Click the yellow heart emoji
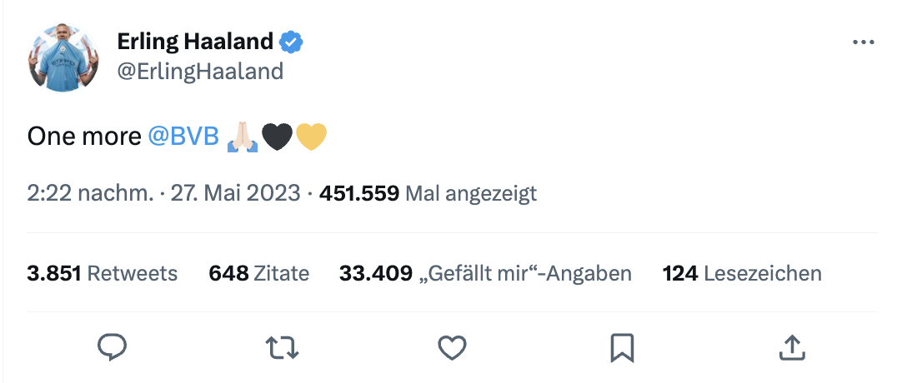 (x=311, y=137)
